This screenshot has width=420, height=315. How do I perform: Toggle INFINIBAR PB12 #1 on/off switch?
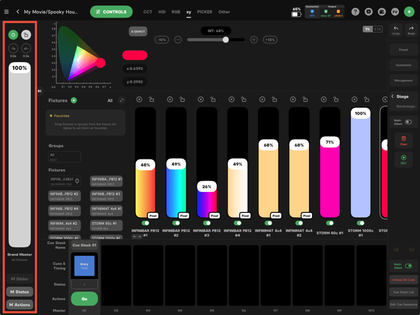coord(145,223)
